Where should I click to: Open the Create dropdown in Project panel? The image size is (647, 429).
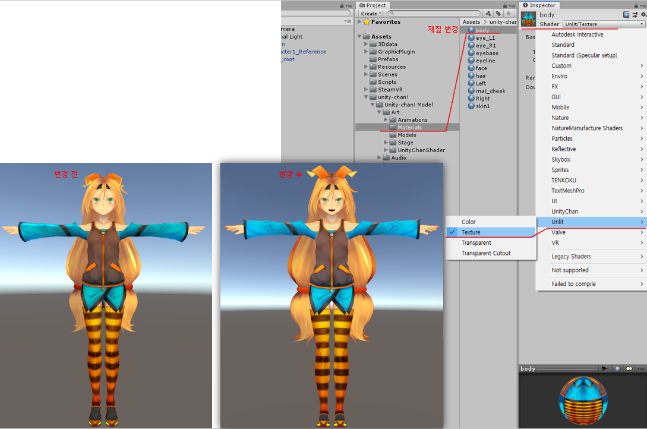[x=371, y=14]
